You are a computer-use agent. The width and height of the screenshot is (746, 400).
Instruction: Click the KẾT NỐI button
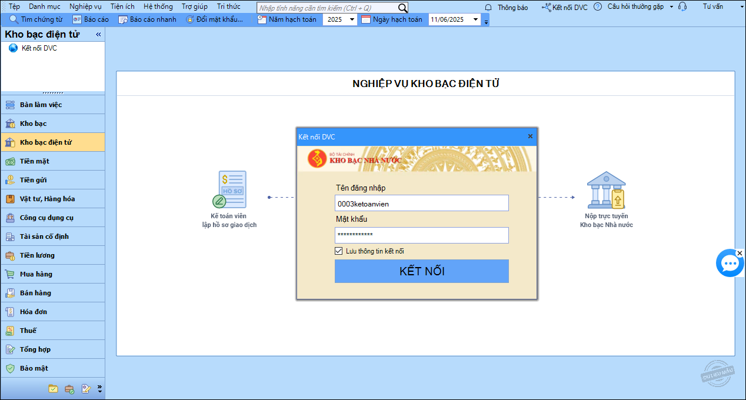tap(422, 271)
